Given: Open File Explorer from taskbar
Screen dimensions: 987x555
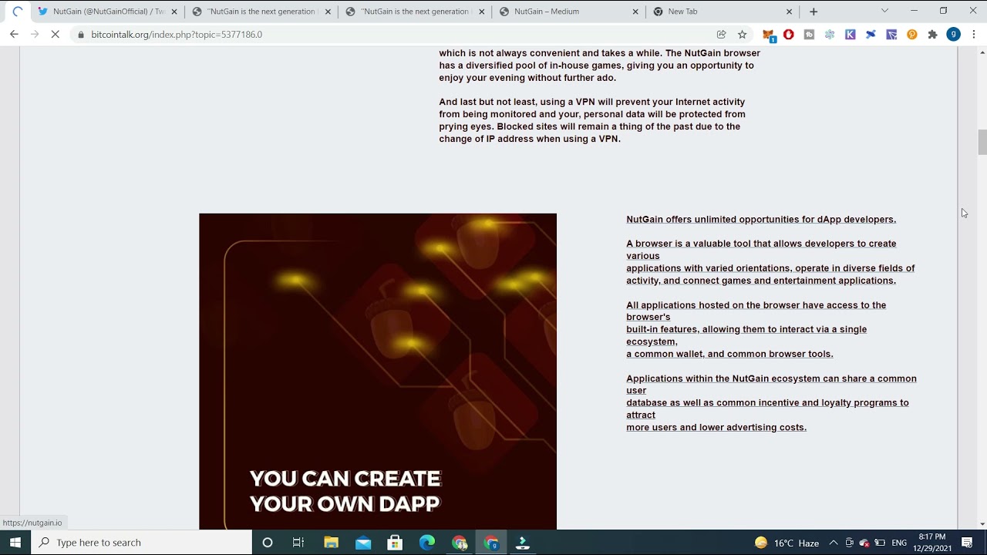Looking at the screenshot, I should pyautogui.click(x=331, y=543).
